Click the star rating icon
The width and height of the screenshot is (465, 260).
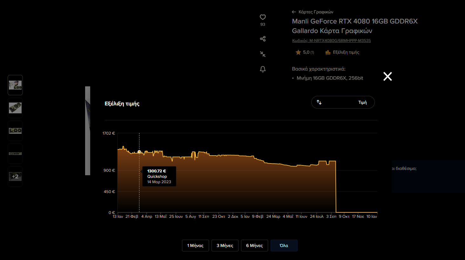point(298,52)
